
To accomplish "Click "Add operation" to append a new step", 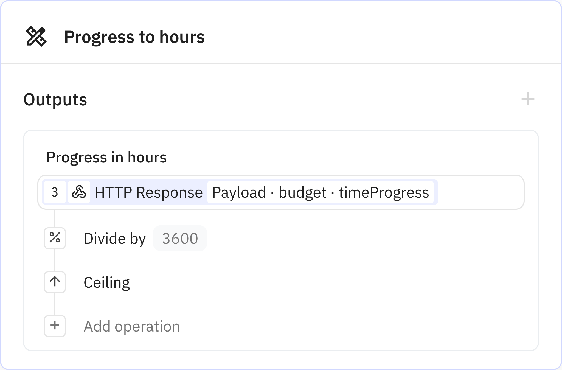I will pos(132,326).
